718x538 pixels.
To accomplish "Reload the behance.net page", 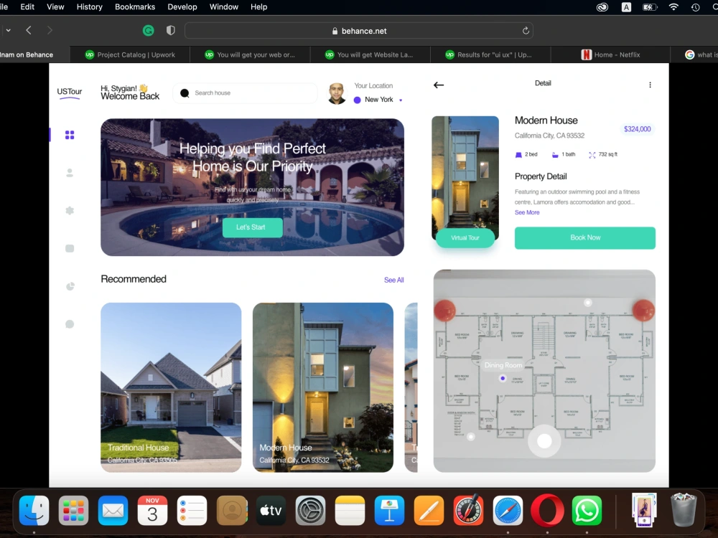I will tap(526, 31).
